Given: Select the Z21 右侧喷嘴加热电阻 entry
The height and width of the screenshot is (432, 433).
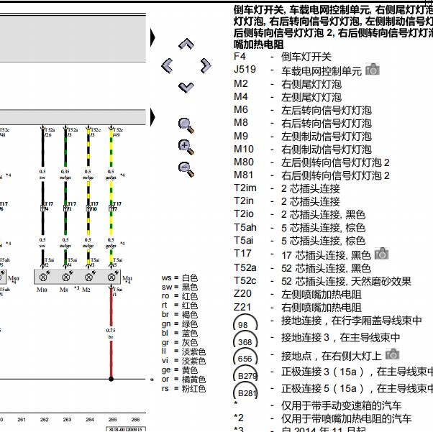Looking at the screenshot, I should [297, 307].
